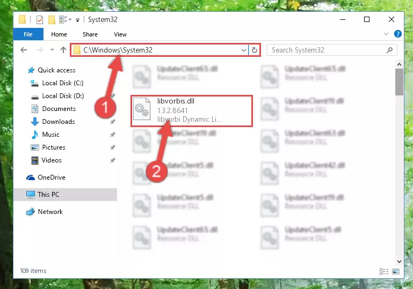Click the pin icon beside Pictures
Image resolution: width=413 pixels, height=289 pixels.
click(x=113, y=147)
